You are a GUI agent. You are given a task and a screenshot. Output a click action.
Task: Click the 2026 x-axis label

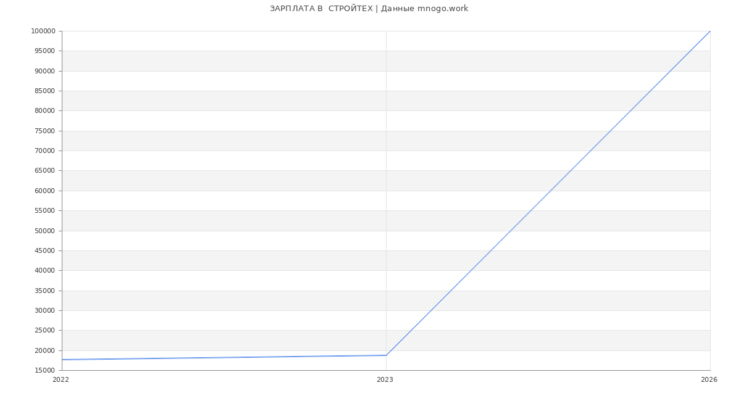(709, 380)
